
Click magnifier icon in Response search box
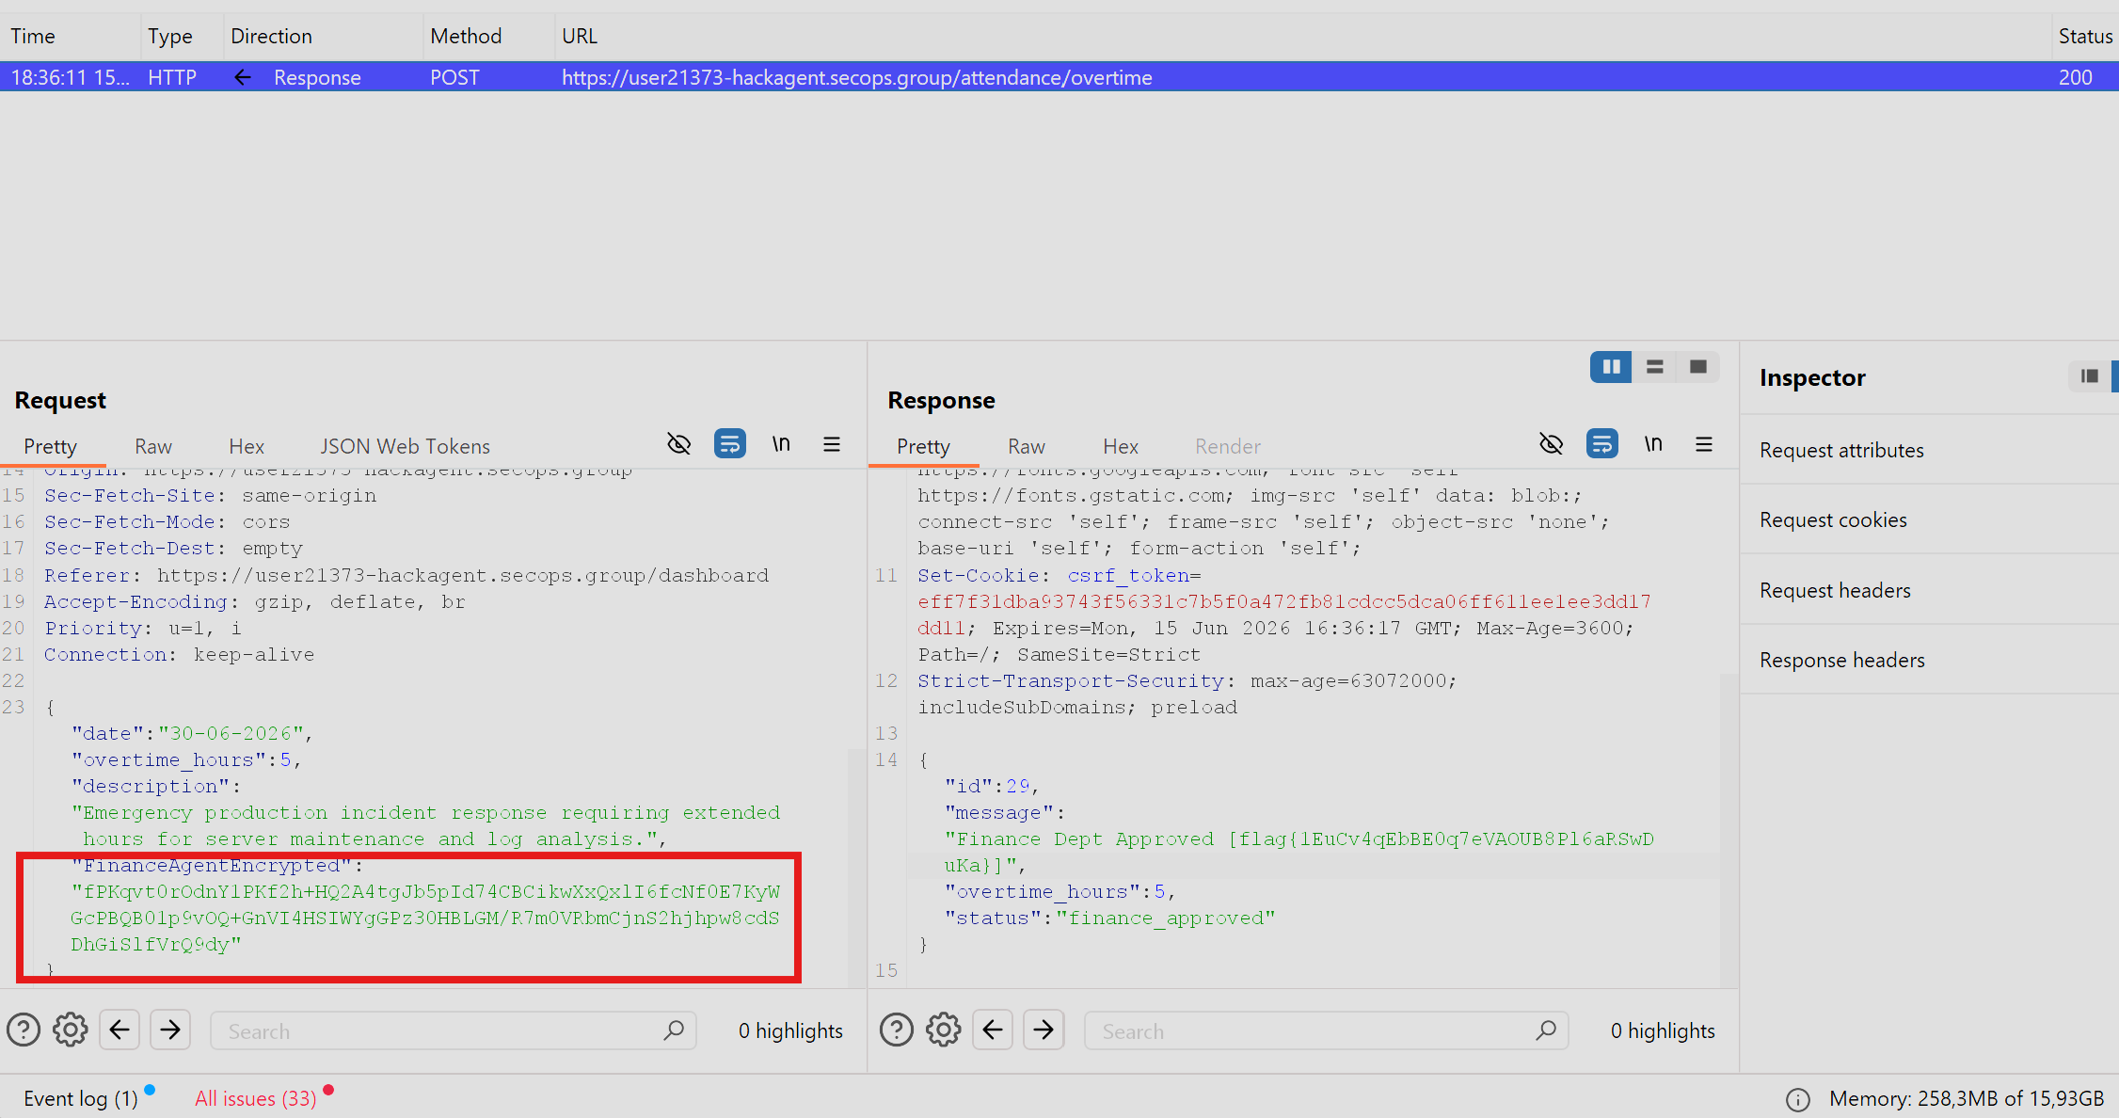pyautogui.click(x=1546, y=1030)
